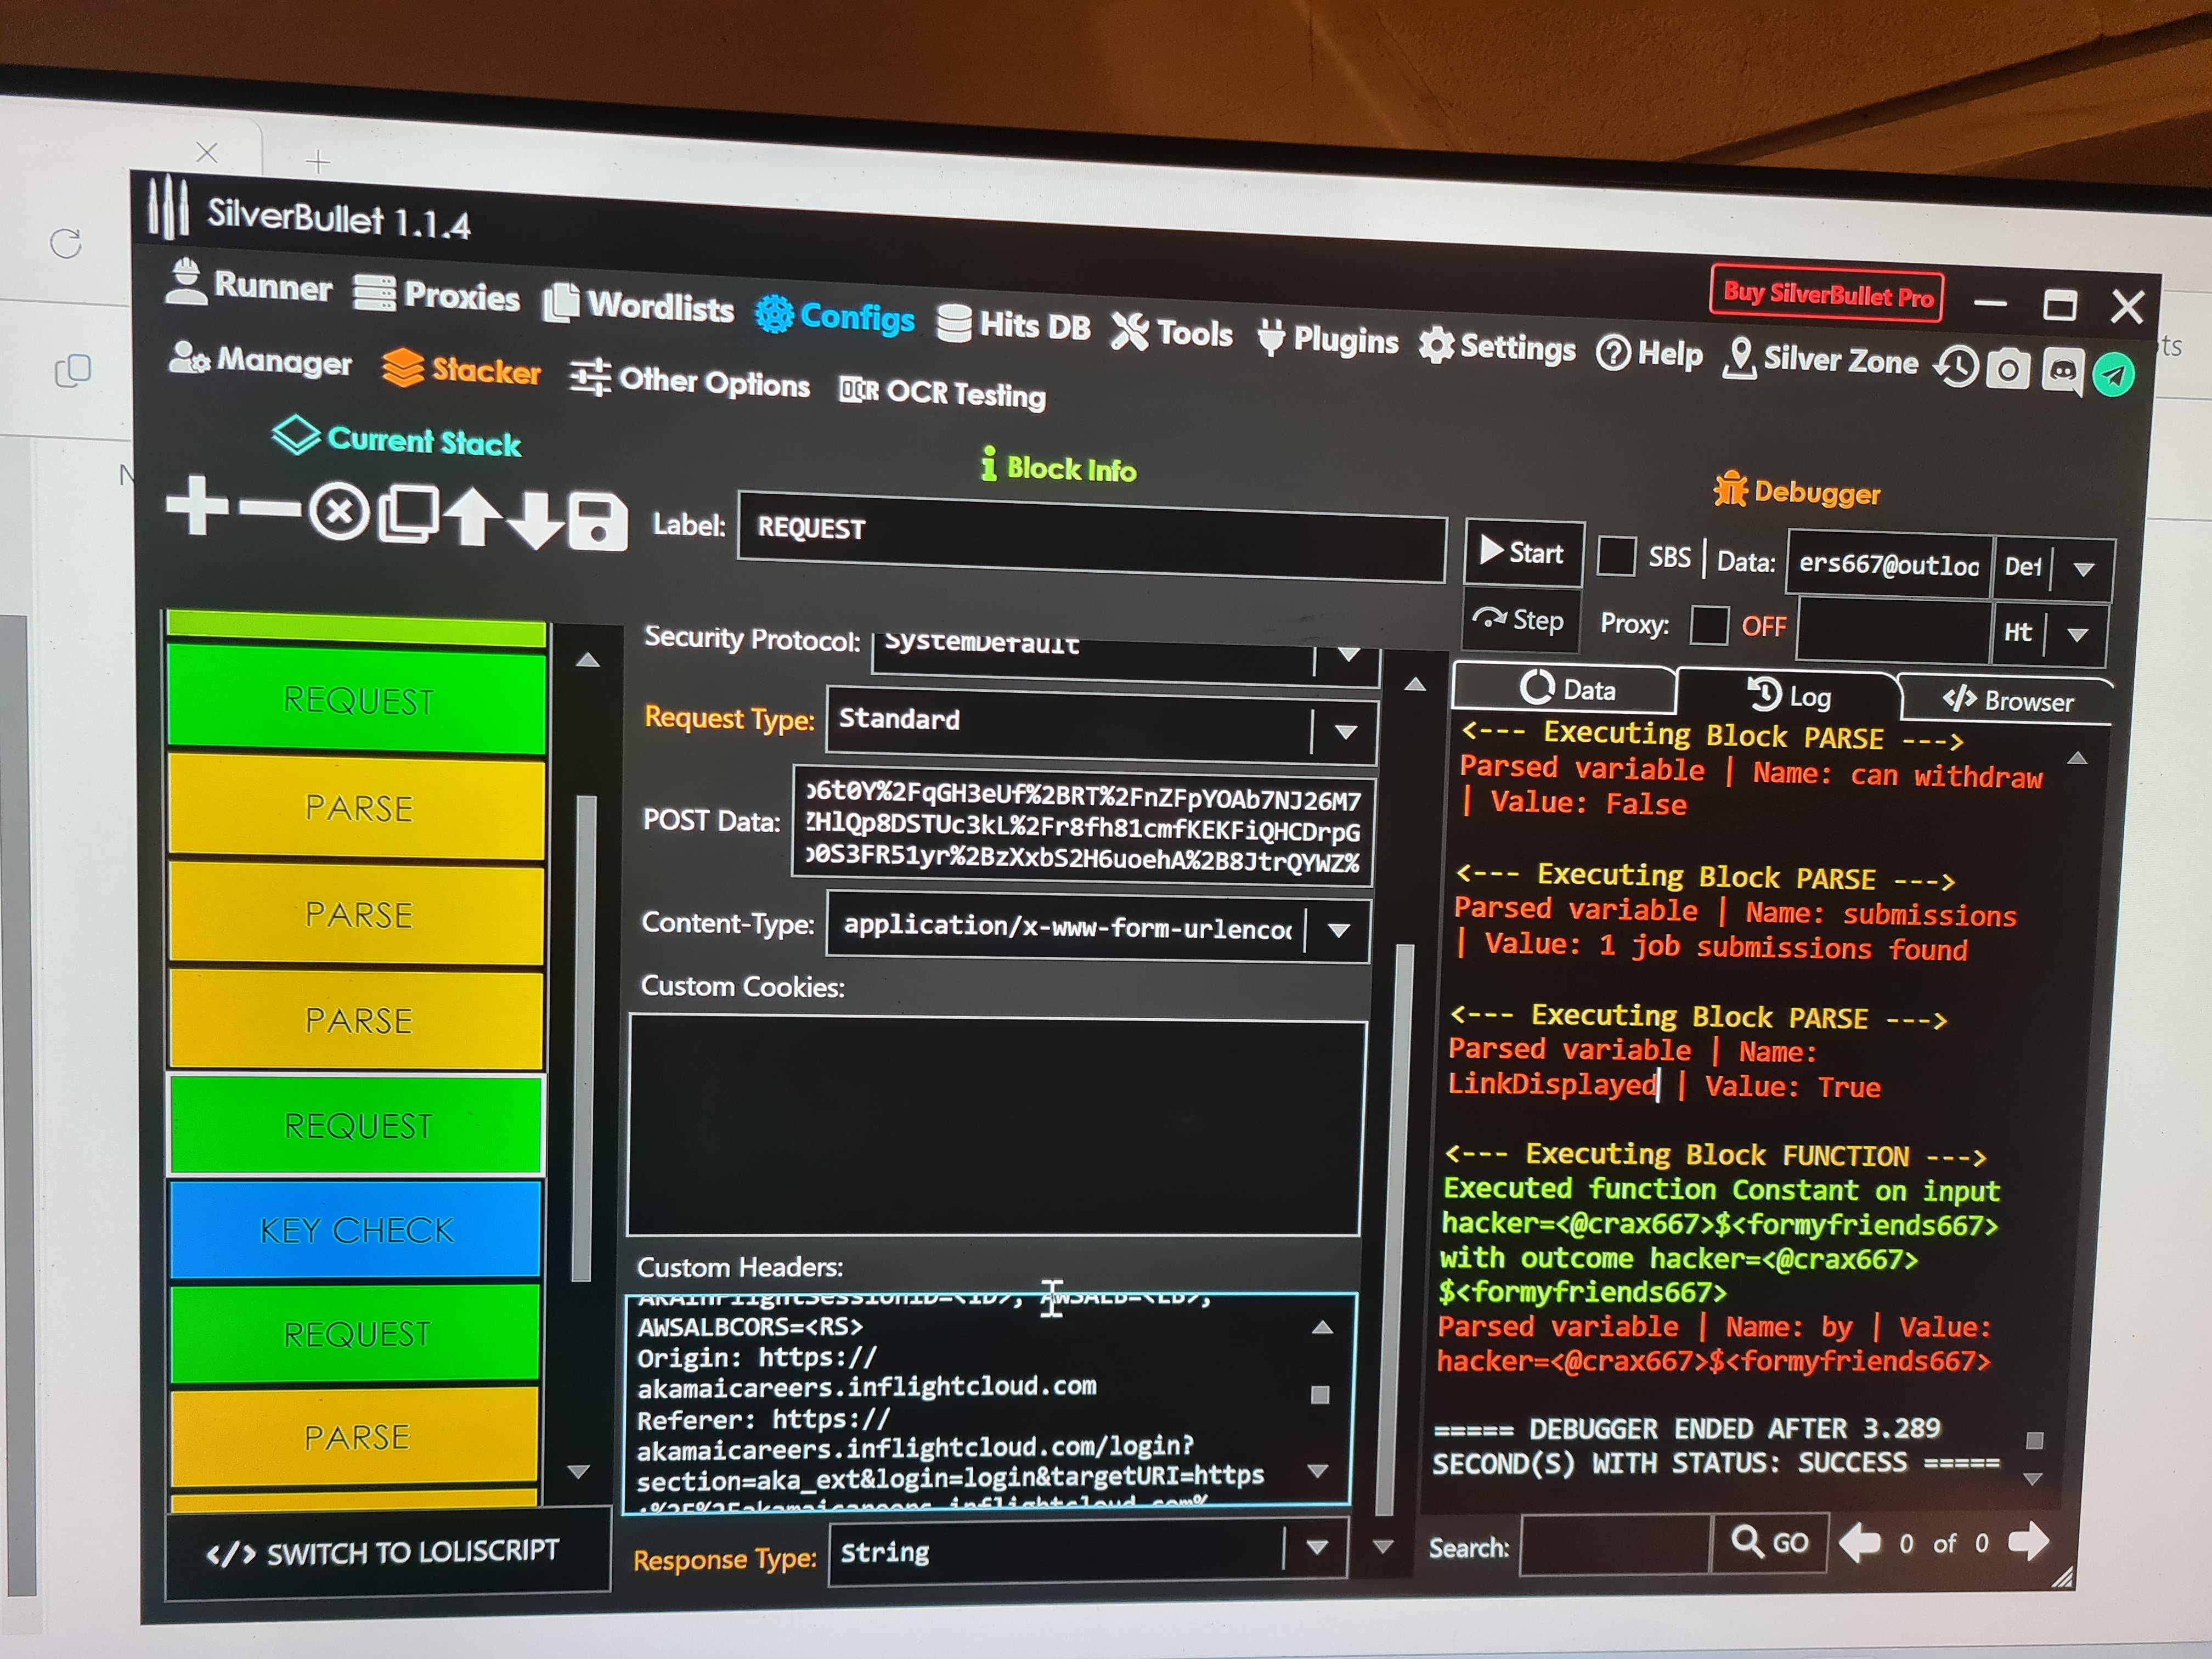Viewport: 2212px width, 1659px height.
Task: Click the debugger Search field
Action: [x=1615, y=1544]
